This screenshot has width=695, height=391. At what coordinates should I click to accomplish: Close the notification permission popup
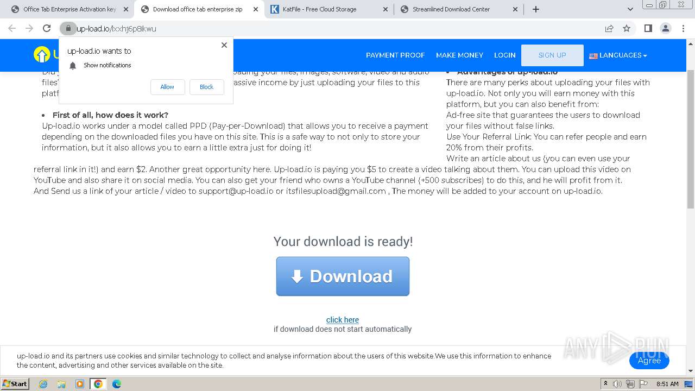pyautogui.click(x=224, y=45)
